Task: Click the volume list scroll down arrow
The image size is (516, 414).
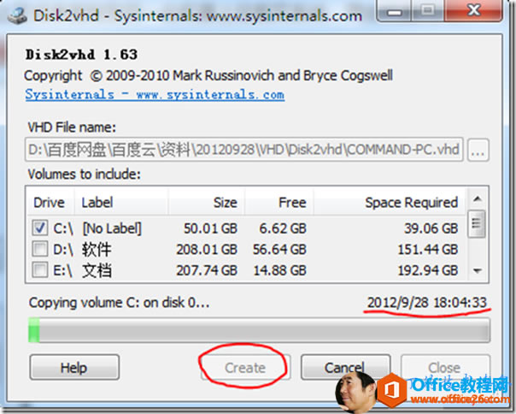Action: (x=478, y=270)
